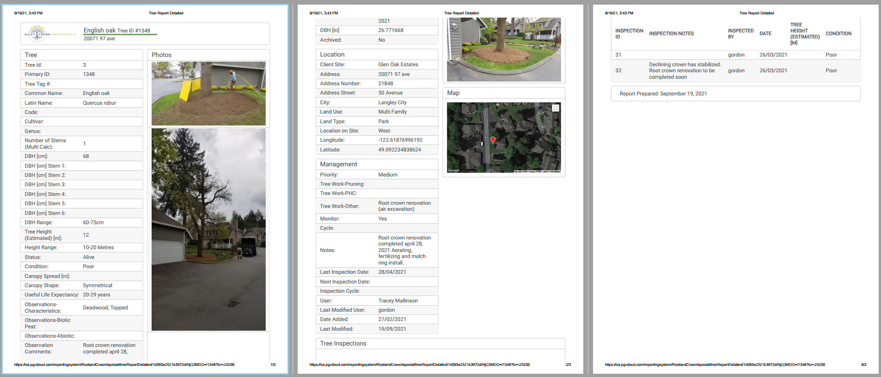Image resolution: width=881 pixels, height=377 pixels.
Task: Click the Client Site value Glen Oak Estates
Action: point(398,64)
